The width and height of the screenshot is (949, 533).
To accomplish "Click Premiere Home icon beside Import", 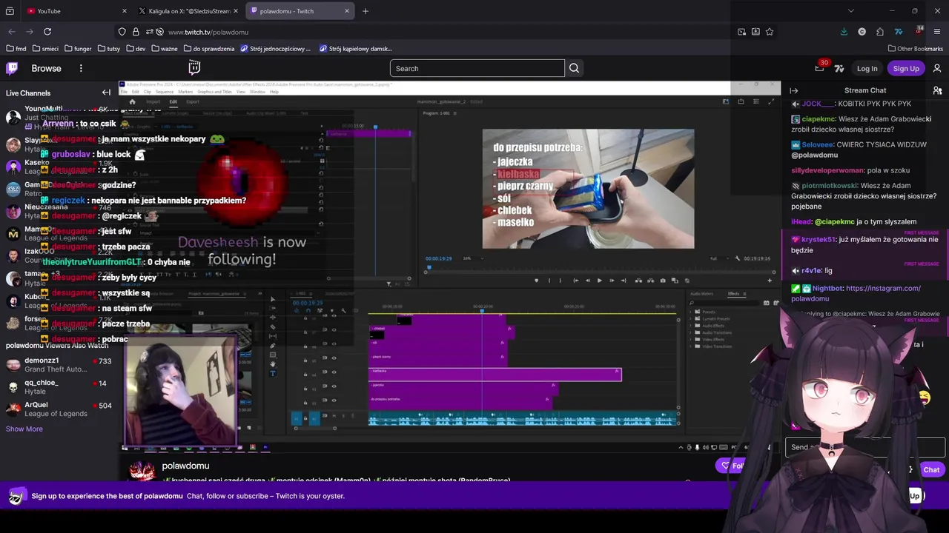I will click(133, 102).
